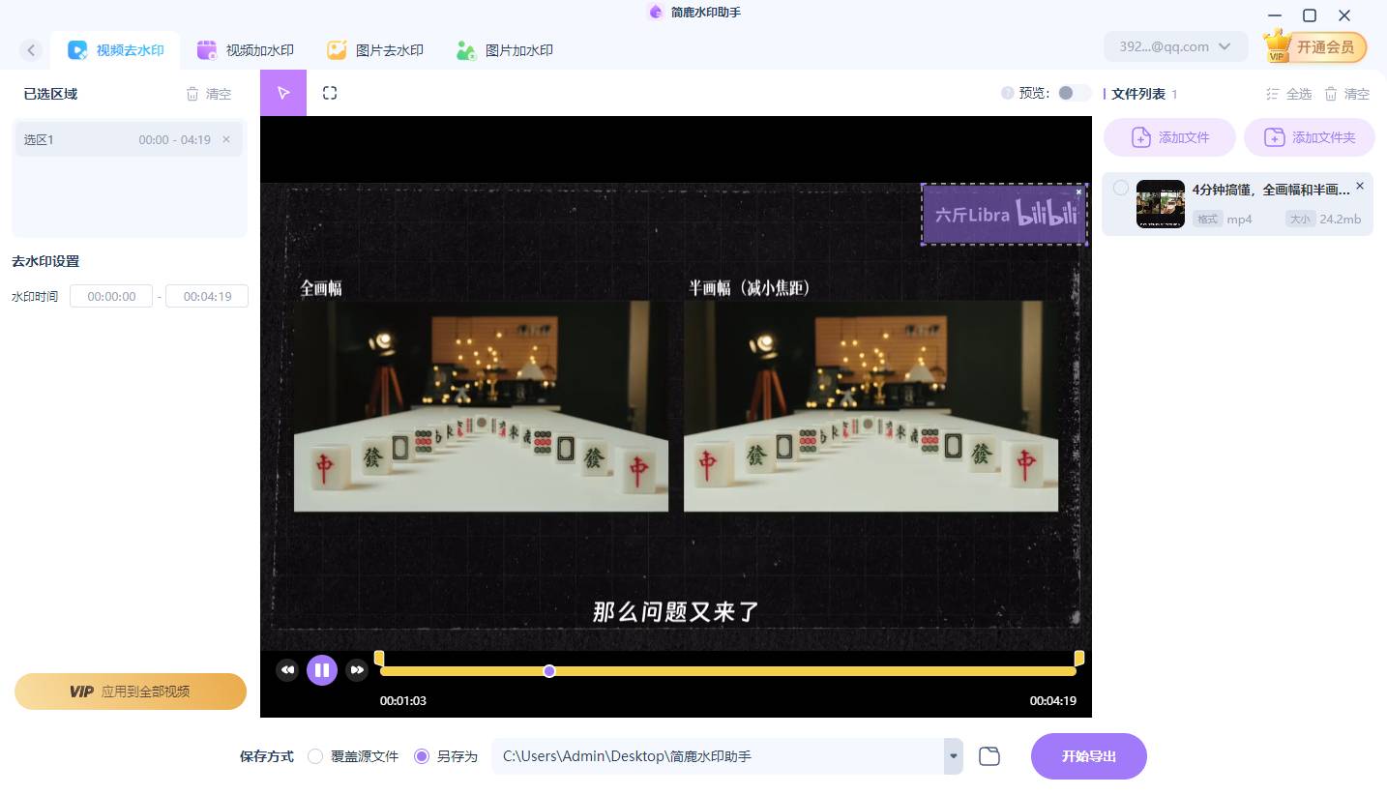Screen dimensions: 1387x795
Task: Expand the save path dropdown arrow
Action: pos(954,756)
